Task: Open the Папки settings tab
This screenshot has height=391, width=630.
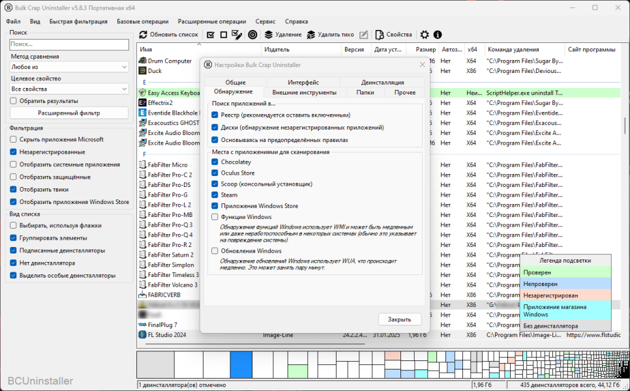Action: point(365,93)
